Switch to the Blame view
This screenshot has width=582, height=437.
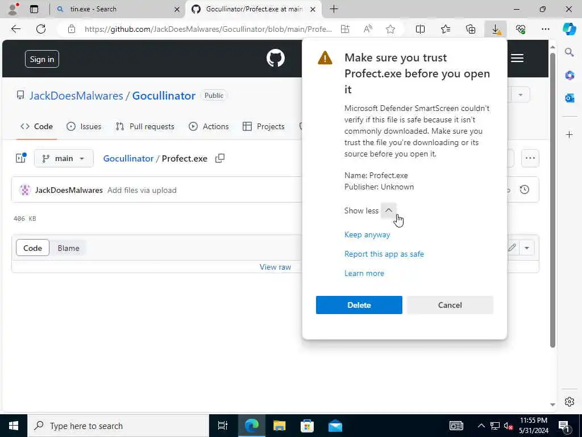68,248
